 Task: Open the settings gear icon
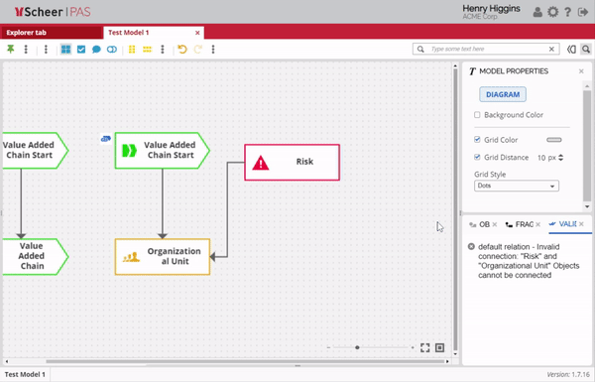553,12
